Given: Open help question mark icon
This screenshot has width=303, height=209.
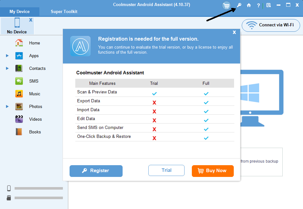Looking at the screenshot, I should [x=258, y=5].
